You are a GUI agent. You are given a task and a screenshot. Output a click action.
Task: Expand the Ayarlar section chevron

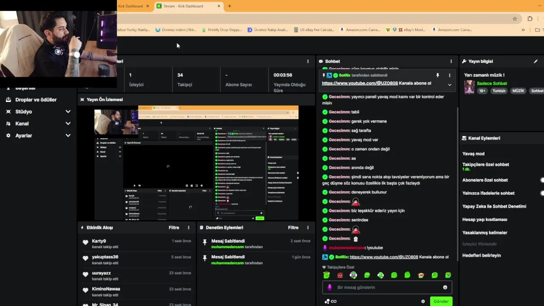68,135
